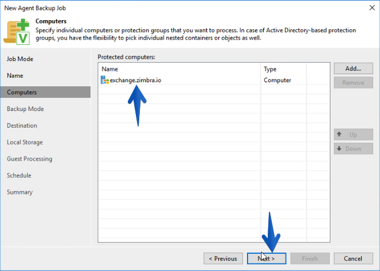Go back with the < Previous button
Viewport: 380px width, 271px height.
(223, 259)
